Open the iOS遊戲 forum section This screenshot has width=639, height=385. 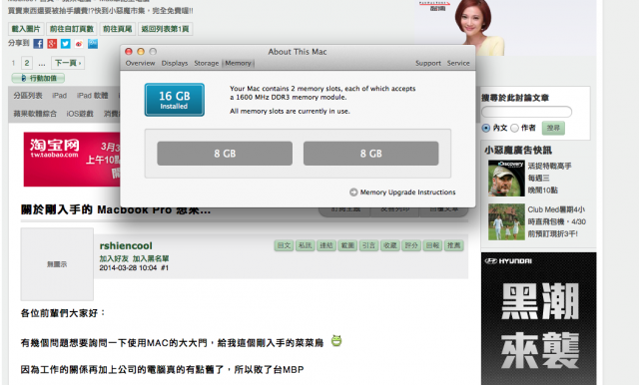click(80, 114)
